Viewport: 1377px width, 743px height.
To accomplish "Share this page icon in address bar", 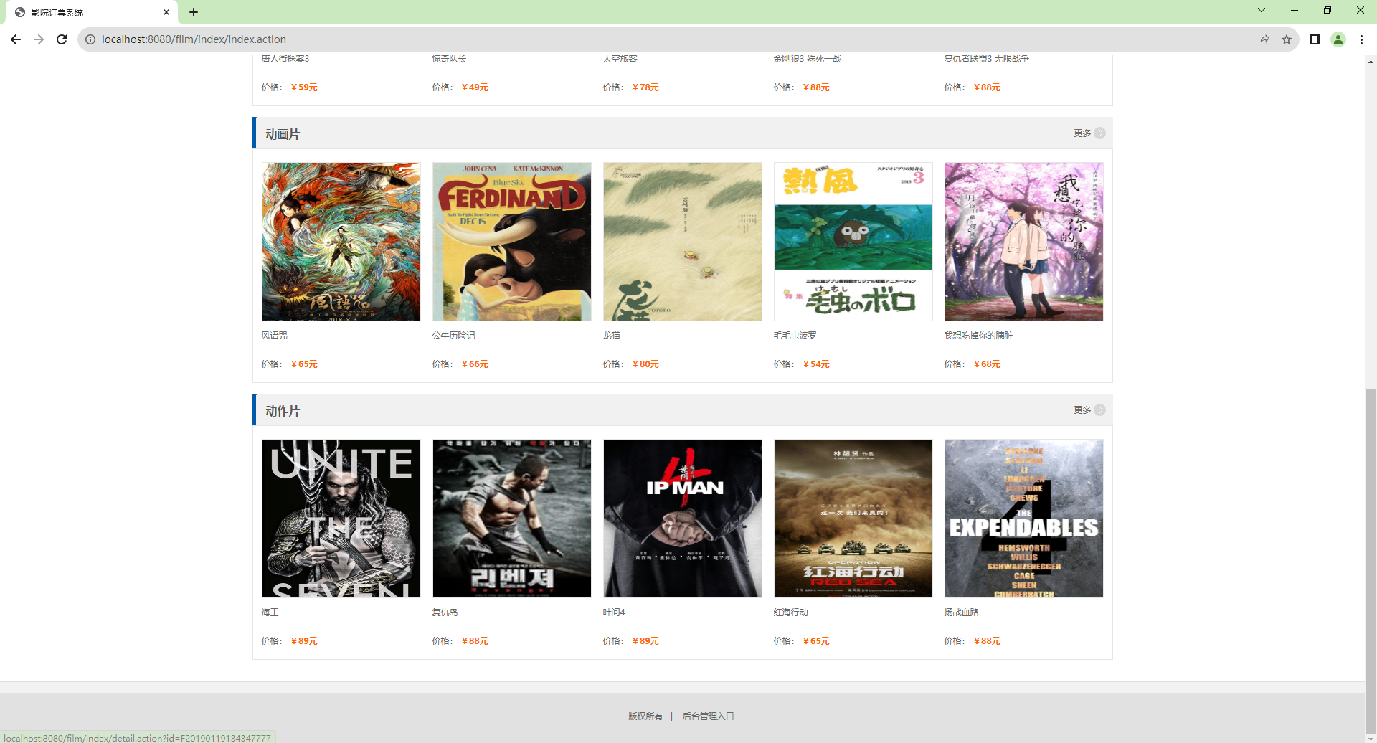I will pyautogui.click(x=1264, y=39).
